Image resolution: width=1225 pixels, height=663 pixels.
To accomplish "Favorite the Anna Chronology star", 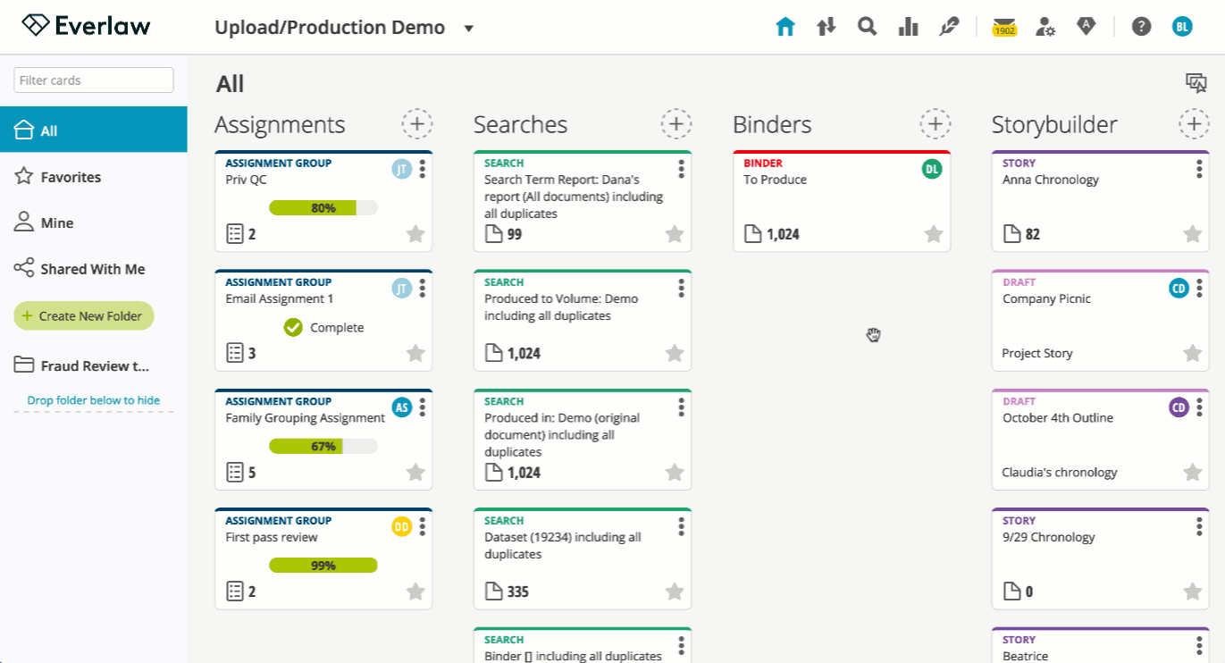I will pyautogui.click(x=1193, y=234).
